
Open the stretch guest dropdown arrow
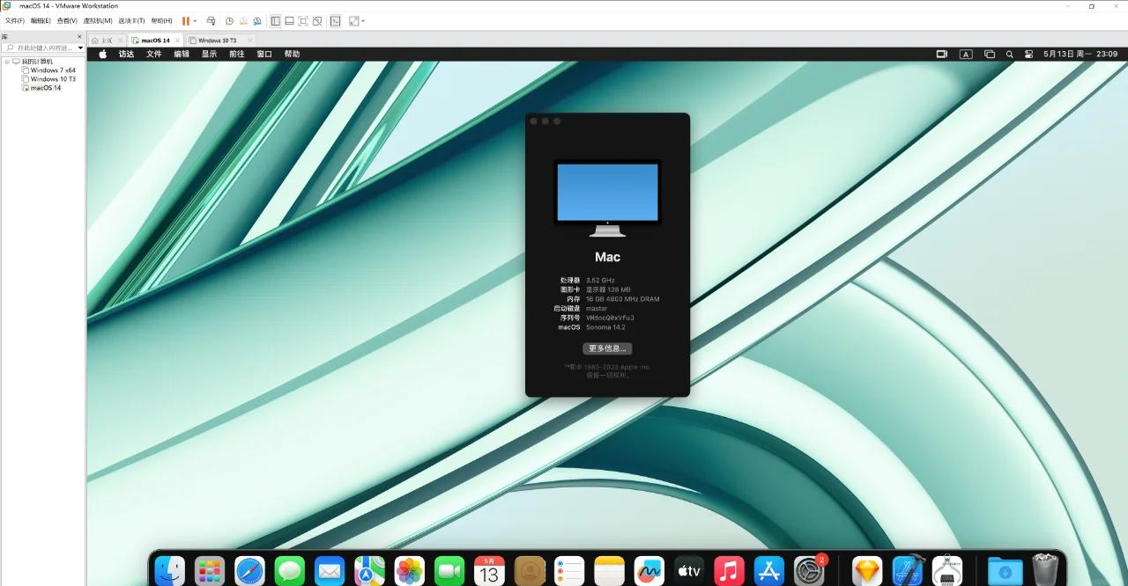pos(363,20)
